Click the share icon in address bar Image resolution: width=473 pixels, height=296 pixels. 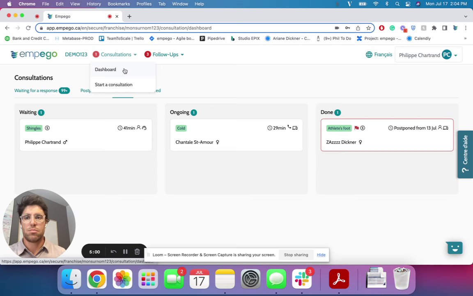click(x=358, y=28)
